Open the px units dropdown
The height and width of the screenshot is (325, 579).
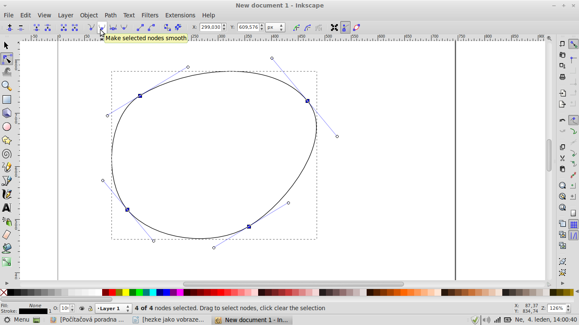click(x=275, y=27)
